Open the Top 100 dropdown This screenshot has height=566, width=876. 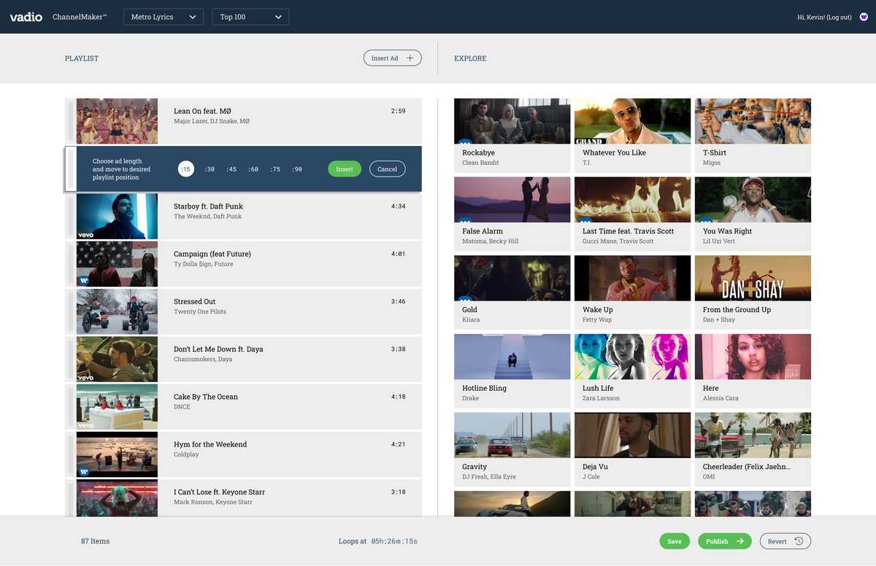coord(250,17)
